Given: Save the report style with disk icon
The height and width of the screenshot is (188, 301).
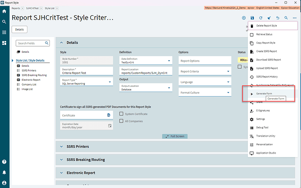Looking at the screenshot, I should pyautogui.click(x=252, y=18).
